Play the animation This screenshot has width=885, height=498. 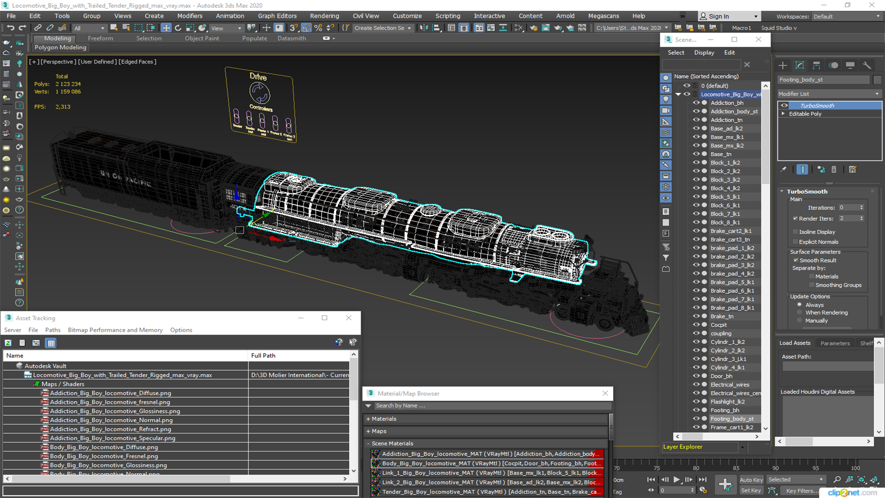coord(676,480)
